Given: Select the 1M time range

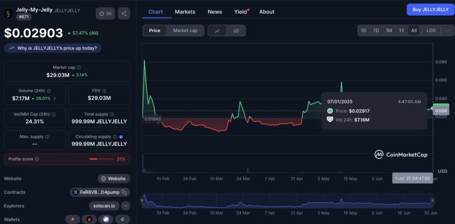Looking at the screenshot, I should point(389,31).
